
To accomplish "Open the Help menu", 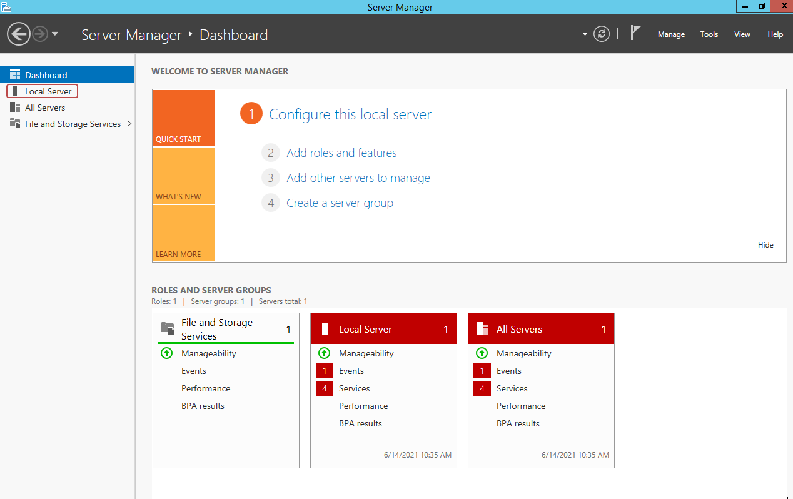I will coord(775,34).
